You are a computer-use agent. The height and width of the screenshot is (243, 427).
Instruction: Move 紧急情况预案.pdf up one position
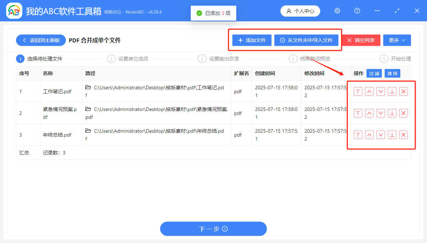pyautogui.click(x=369, y=113)
